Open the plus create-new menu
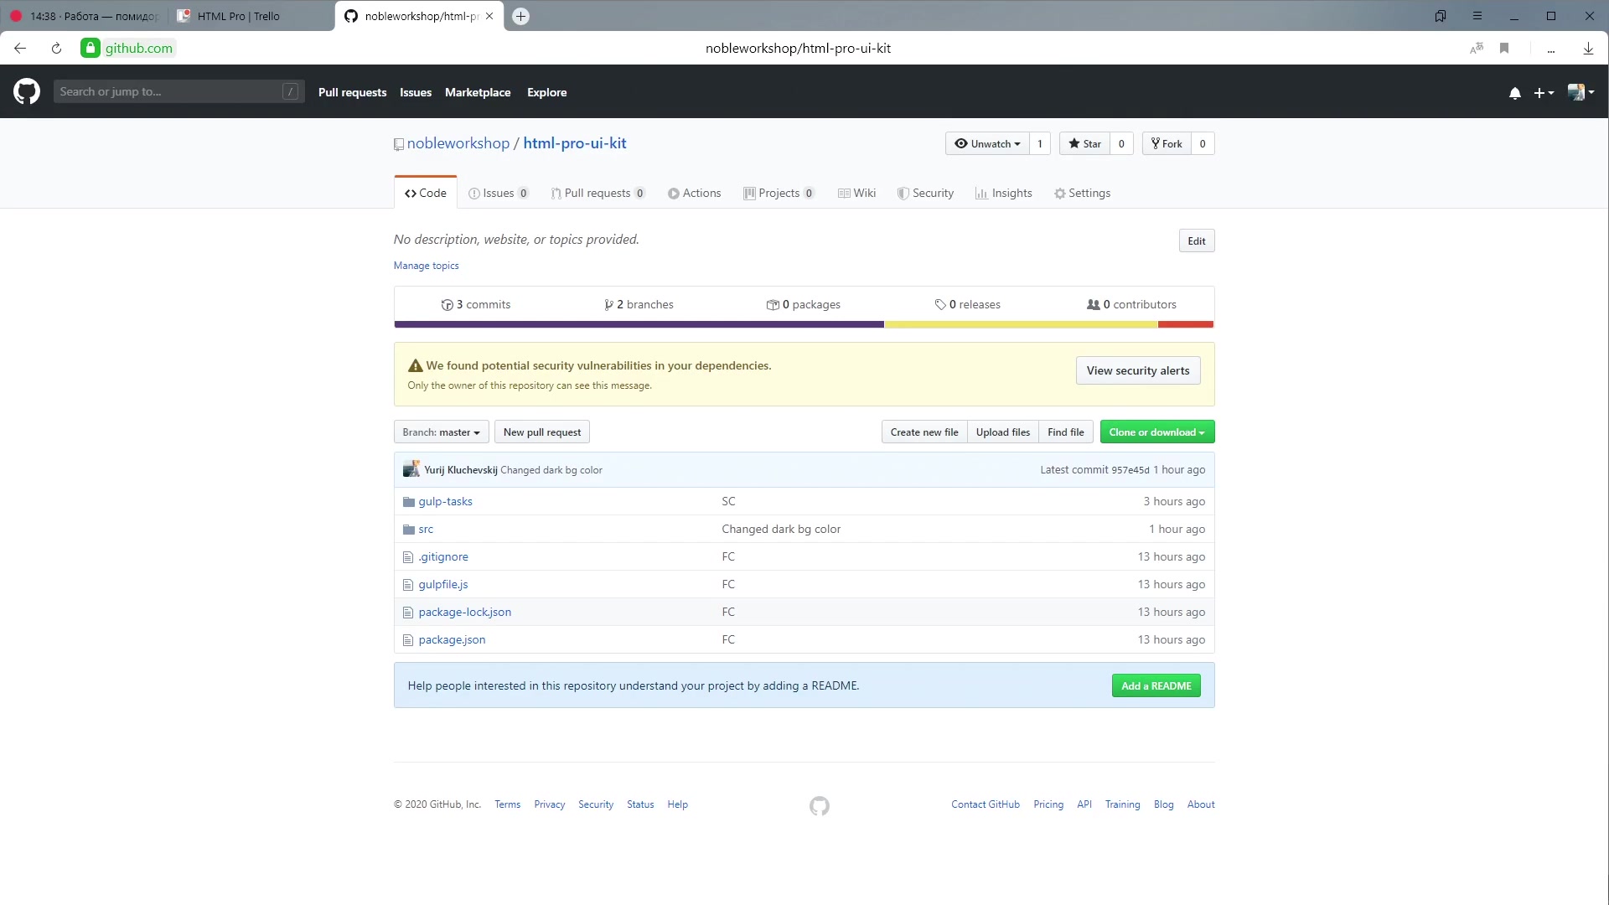 (1544, 93)
